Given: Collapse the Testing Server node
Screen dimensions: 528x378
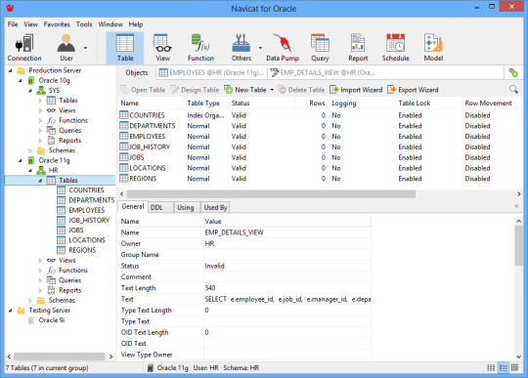Looking at the screenshot, I should tap(11, 310).
